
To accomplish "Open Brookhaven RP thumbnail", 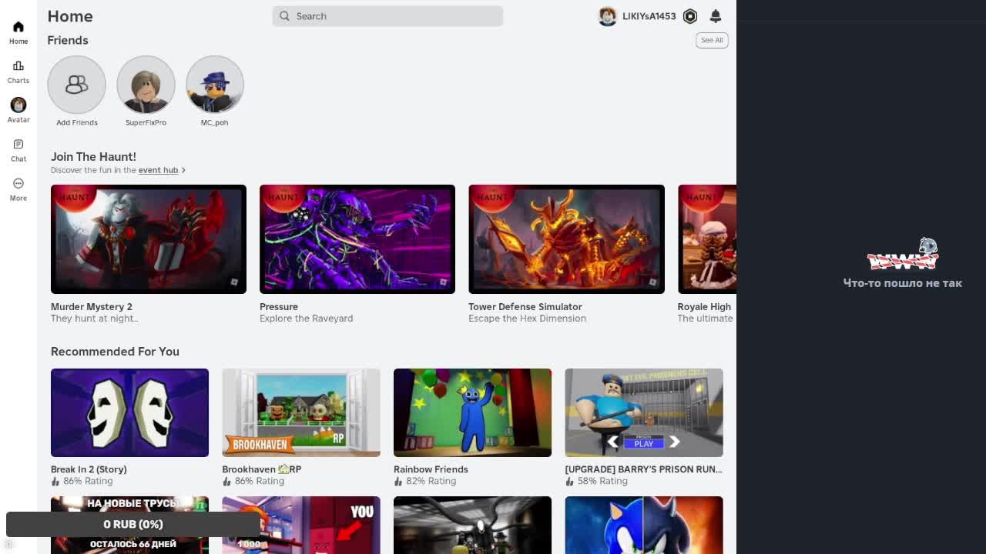I will point(301,412).
